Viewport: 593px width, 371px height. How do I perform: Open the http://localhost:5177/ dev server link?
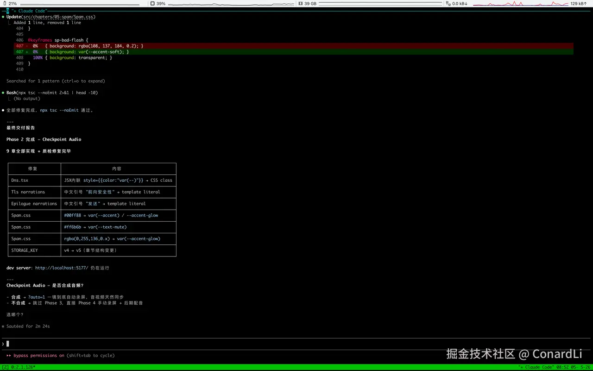coord(62,268)
